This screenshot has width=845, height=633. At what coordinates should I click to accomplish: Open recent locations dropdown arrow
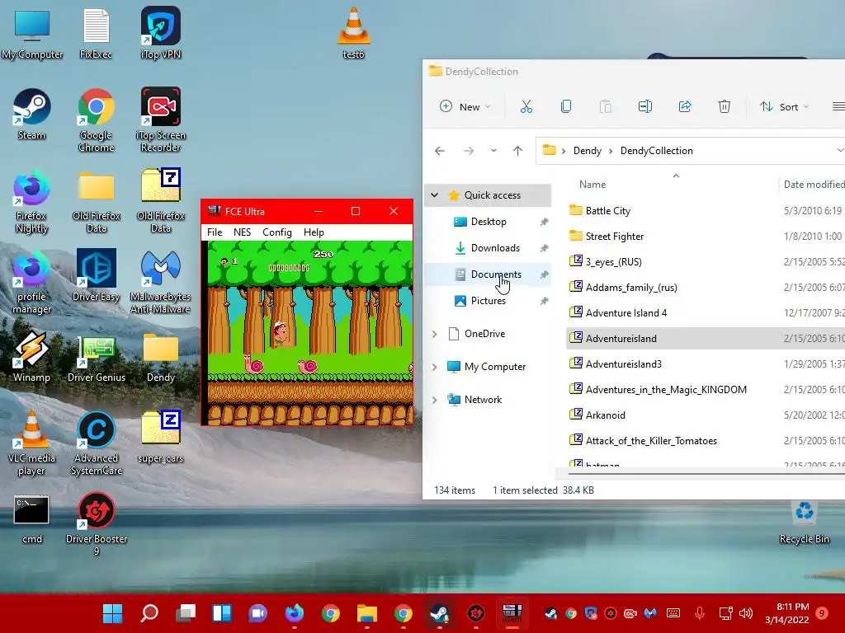pos(493,151)
